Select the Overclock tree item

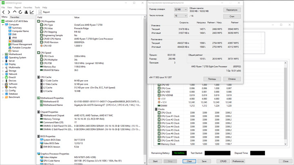pyautogui.click(x=17, y=41)
